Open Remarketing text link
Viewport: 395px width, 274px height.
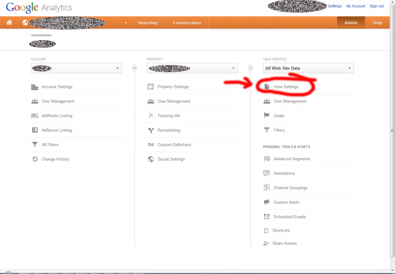(169, 130)
